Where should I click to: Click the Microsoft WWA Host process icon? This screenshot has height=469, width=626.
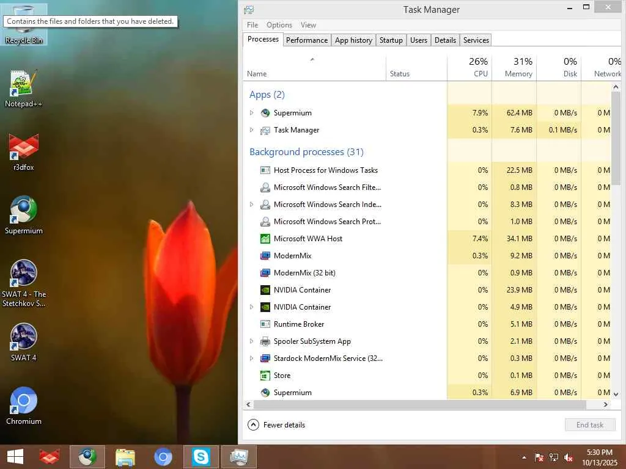265,239
